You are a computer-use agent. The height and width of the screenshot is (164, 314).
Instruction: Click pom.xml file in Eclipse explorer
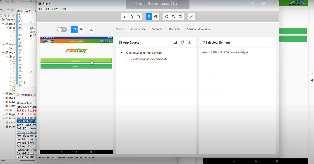(10, 127)
